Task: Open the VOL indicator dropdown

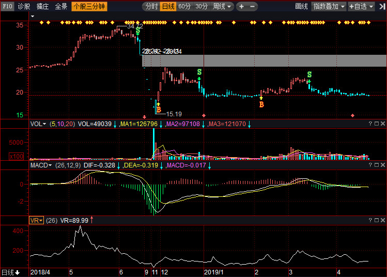Action: tap(38, 124)
